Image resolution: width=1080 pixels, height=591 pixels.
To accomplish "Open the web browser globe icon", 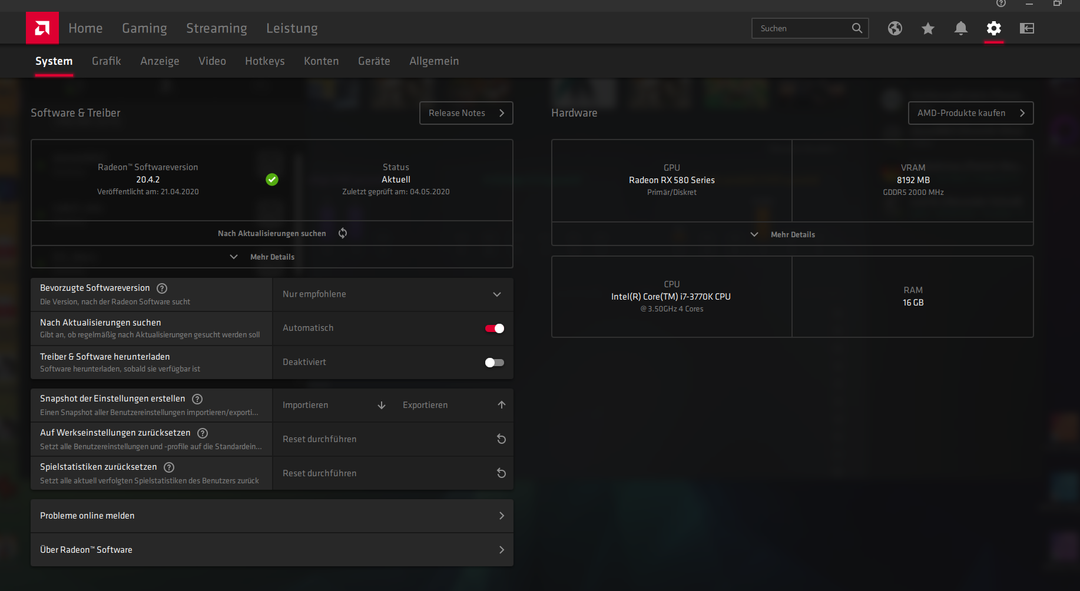I will click(895, 28).
